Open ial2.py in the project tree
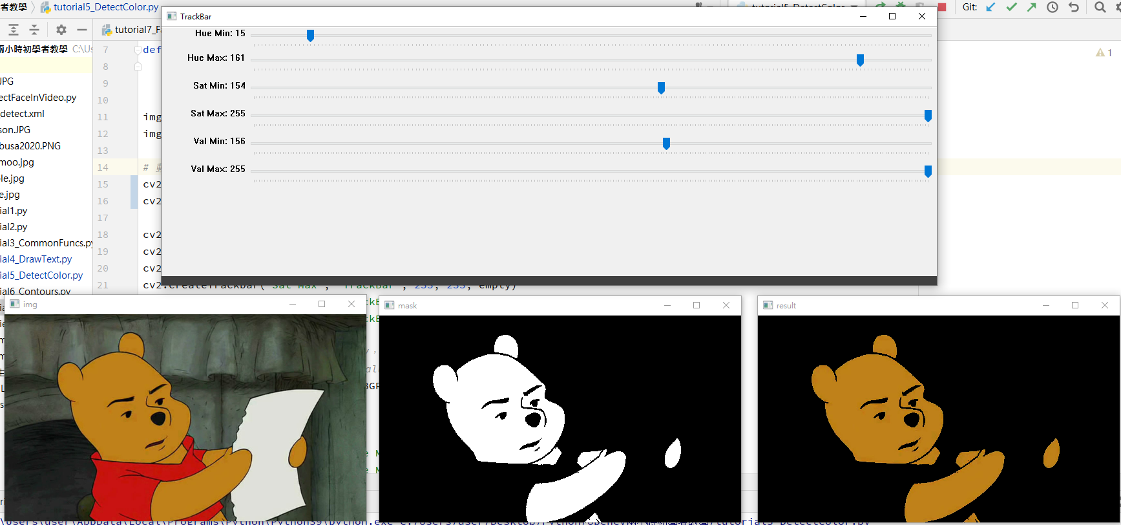1121x525 pixels. coord(14,226)
